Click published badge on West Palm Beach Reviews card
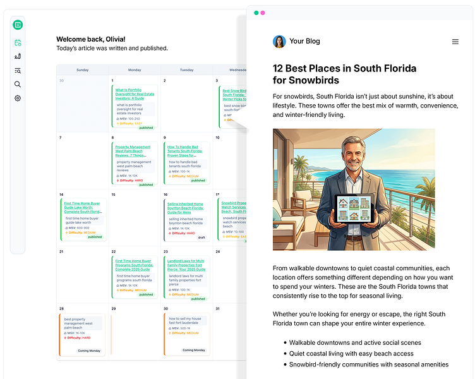475x379 pixels. pos(146,185)
